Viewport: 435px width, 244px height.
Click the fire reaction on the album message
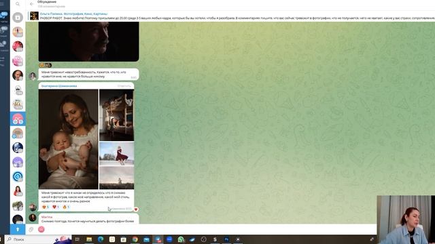(x=66, y=207)
